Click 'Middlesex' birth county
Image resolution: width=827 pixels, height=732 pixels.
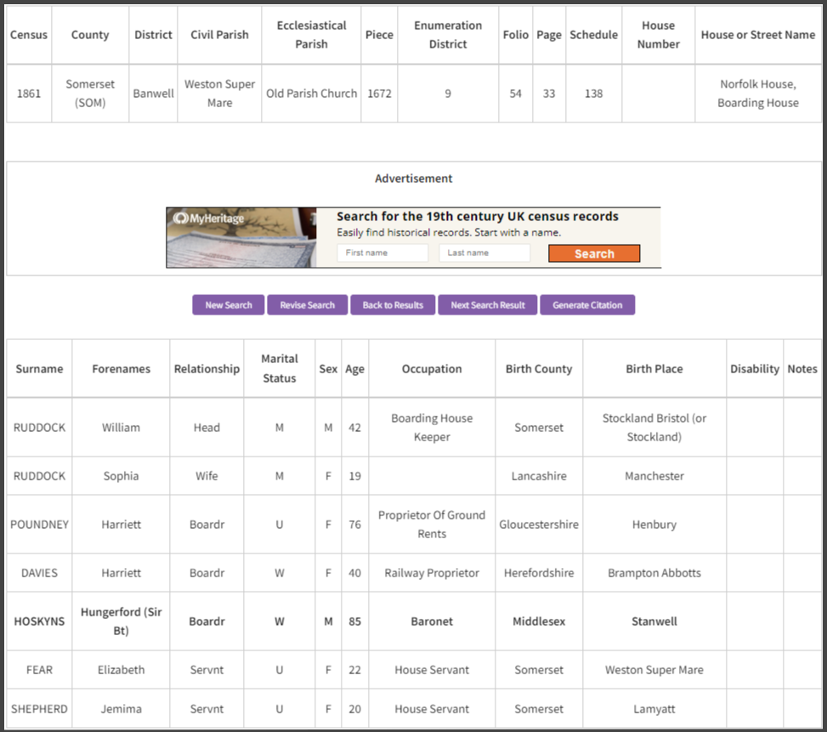[x=539, y=621]
